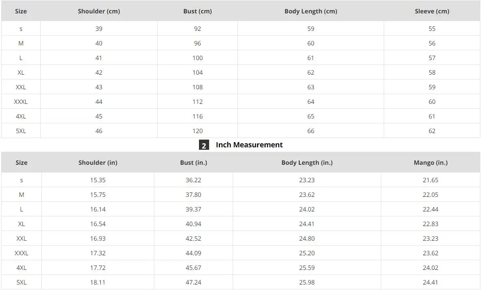
Task: Select bust value 96 for size M
Action: coord(197,43)
